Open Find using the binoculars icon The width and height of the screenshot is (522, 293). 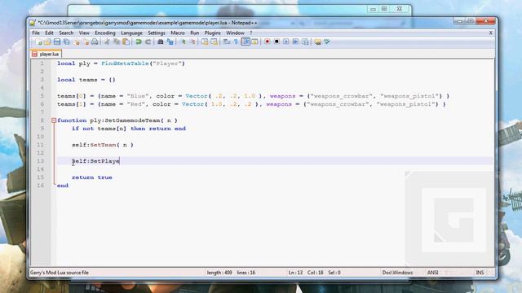coord(161,42)
